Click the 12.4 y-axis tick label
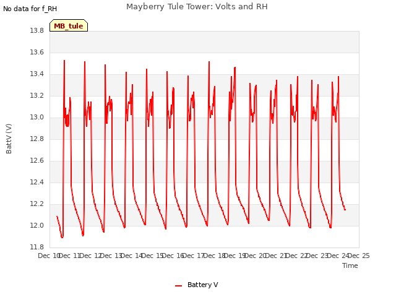Screen dimensions: 396x297 point(37,183)
